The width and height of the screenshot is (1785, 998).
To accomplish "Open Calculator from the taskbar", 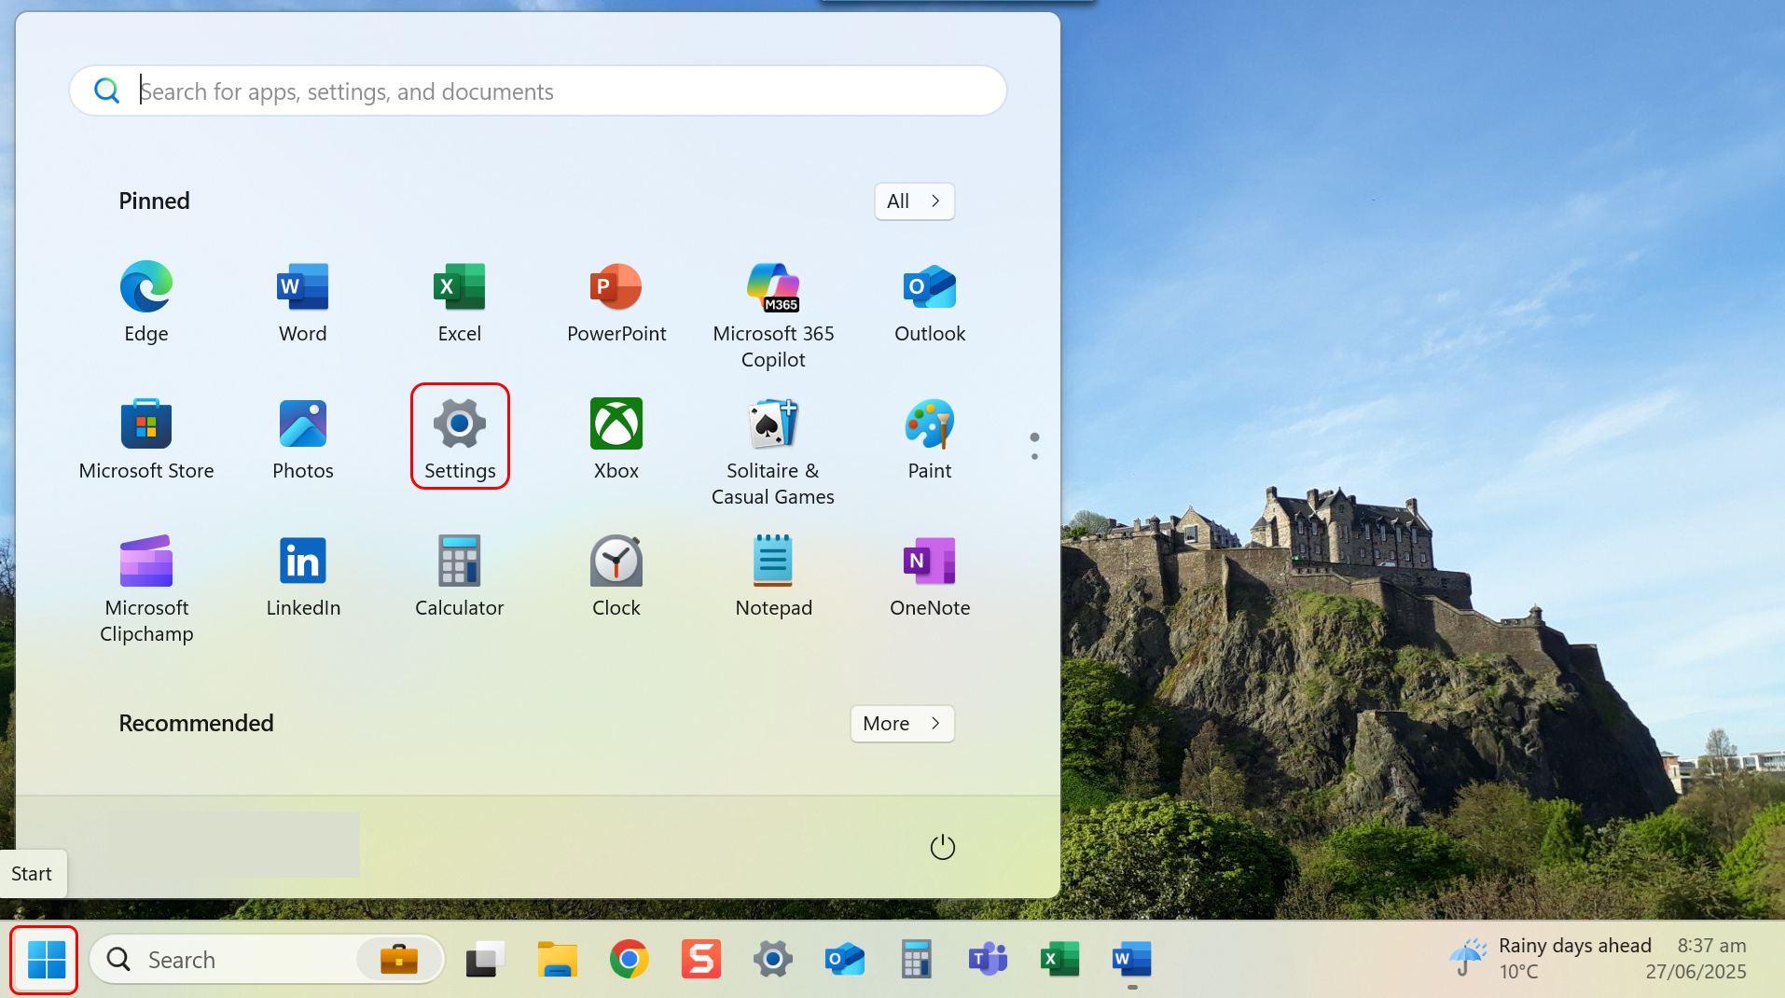I will [916, 960].
